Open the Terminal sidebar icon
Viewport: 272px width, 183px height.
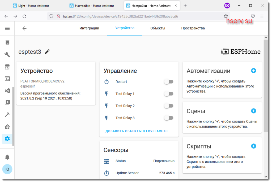[x=7, y=79]
